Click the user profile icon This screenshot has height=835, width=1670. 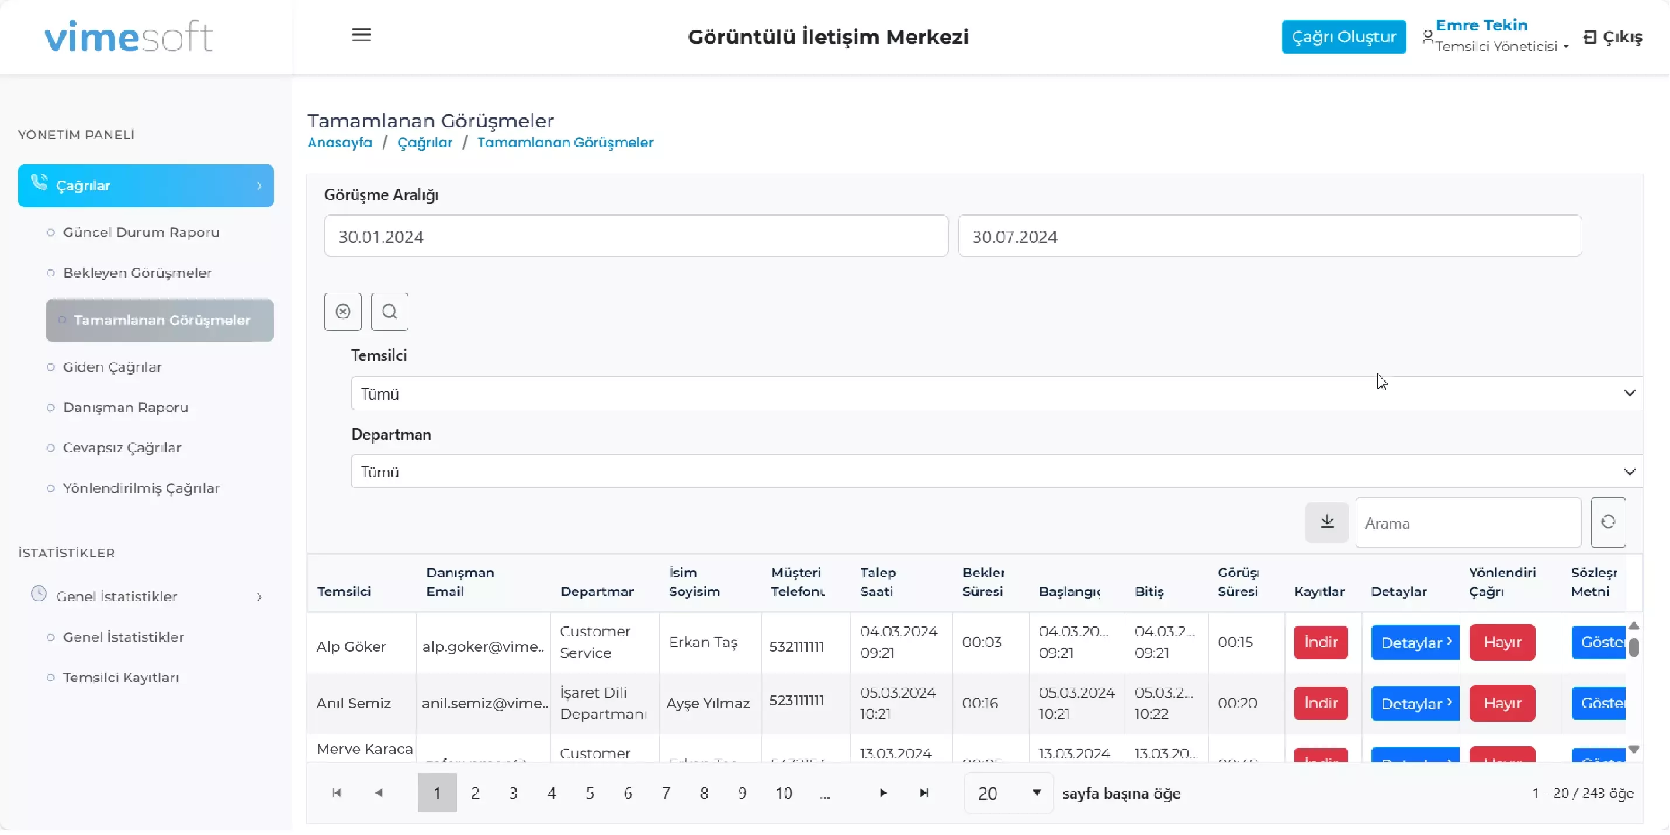[1428, 37]
